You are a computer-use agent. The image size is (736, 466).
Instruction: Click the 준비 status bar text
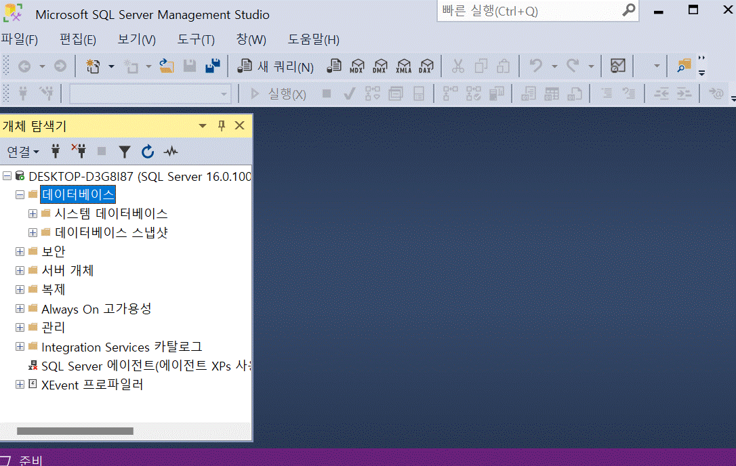click(31, 461)
